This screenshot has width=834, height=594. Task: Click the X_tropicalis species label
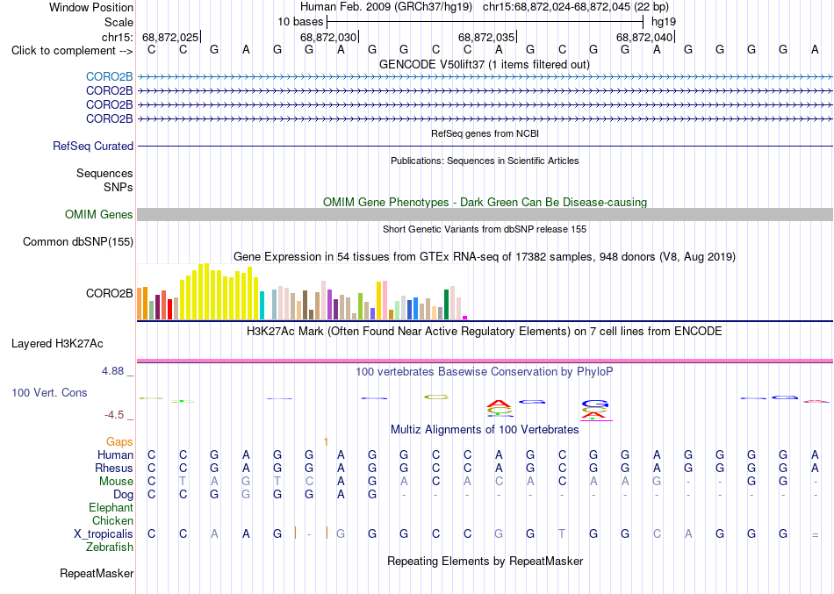point(104,534)
